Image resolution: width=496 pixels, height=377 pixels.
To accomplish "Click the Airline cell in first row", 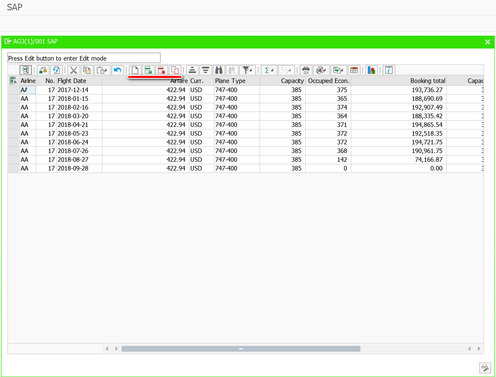I will coord(28,90).
